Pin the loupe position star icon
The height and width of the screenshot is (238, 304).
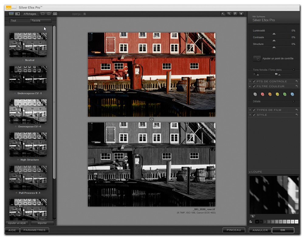(x=252, y=216)
